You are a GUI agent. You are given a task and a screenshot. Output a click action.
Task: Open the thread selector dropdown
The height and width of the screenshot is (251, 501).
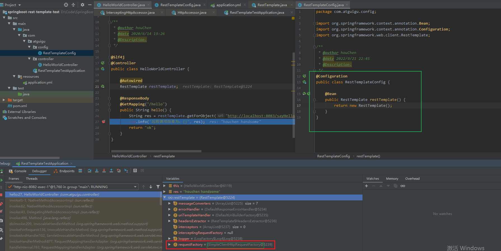(x=135, y=187)
